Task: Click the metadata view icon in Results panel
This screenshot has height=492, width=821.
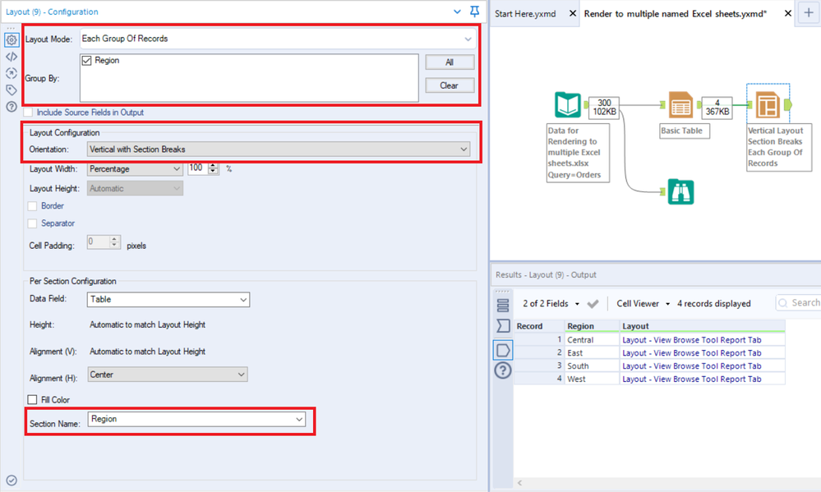Action: pyautogui.click(x=504, y=303)
